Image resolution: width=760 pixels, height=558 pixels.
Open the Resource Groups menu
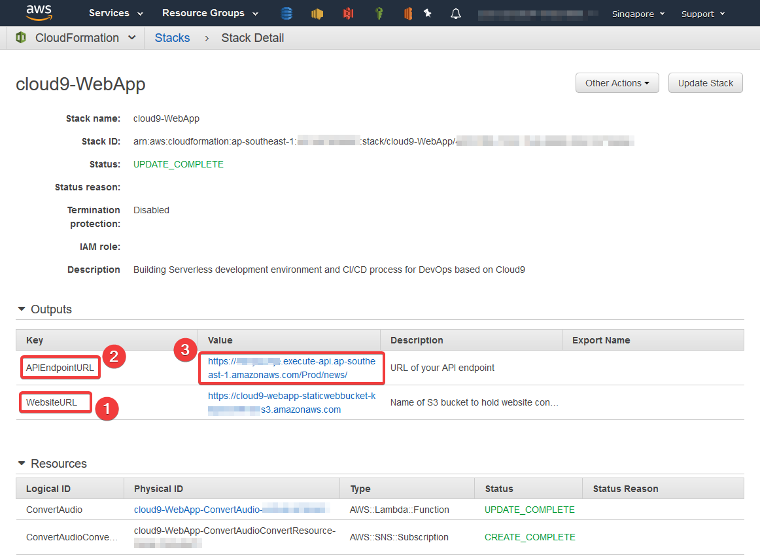210,13
